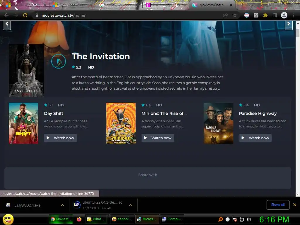The width and height of the screenshot is (300, 225).
Task: Open the Paradise Highway poster
Action: [x=219, y=123]
